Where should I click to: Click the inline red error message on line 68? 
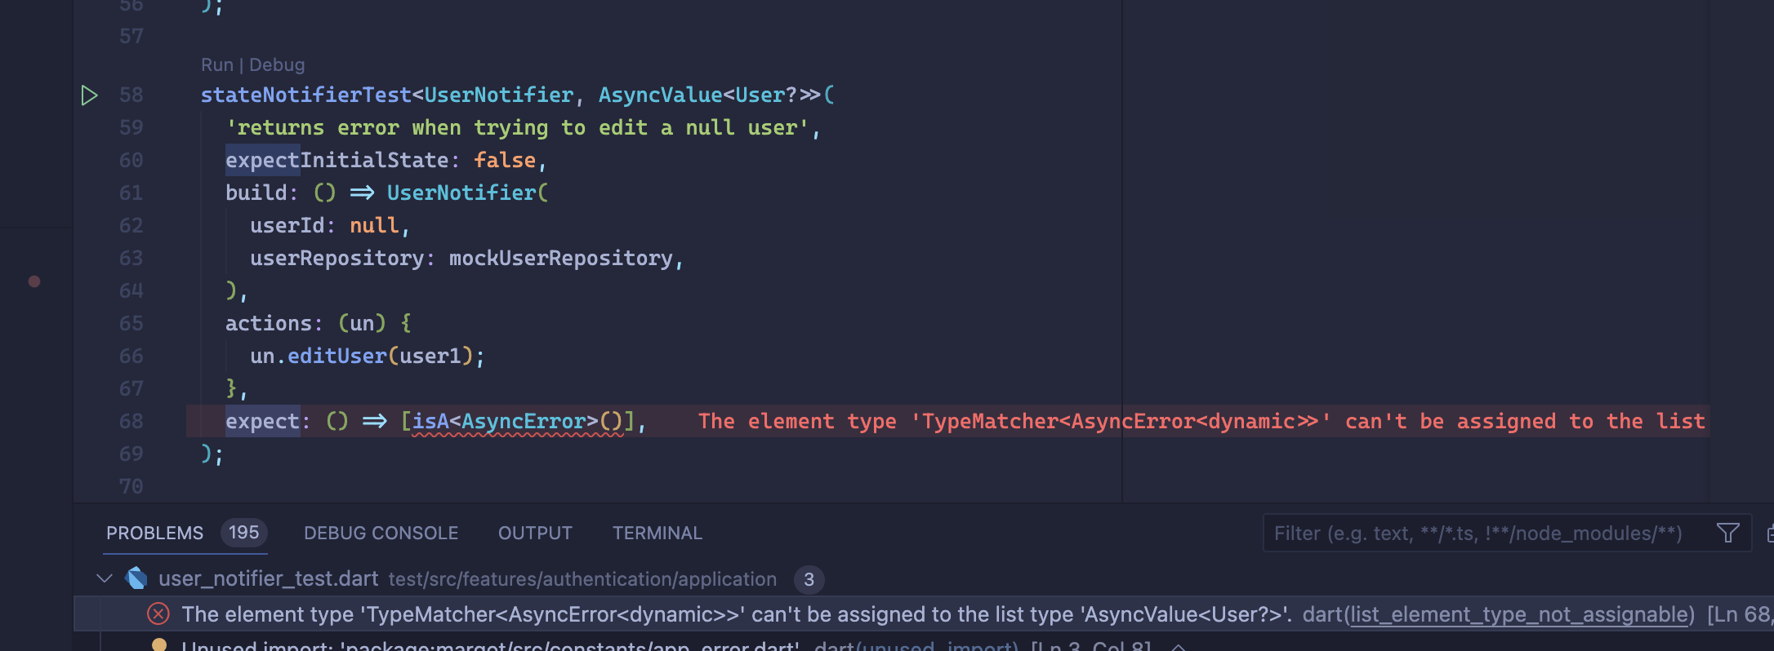1201,421
